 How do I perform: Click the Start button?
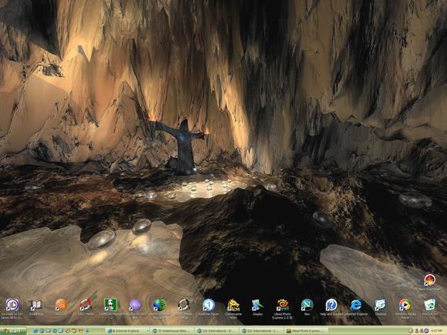point(13,331)
